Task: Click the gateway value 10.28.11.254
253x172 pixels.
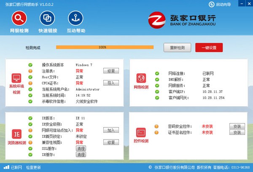Action: tap(213, 98)
